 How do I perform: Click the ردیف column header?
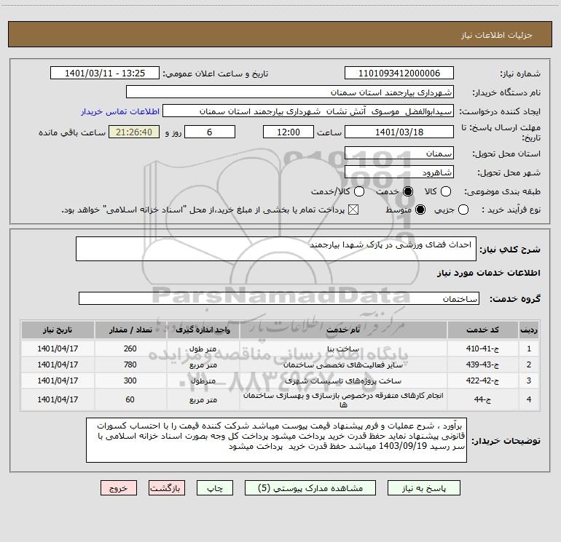click(529, 330)
